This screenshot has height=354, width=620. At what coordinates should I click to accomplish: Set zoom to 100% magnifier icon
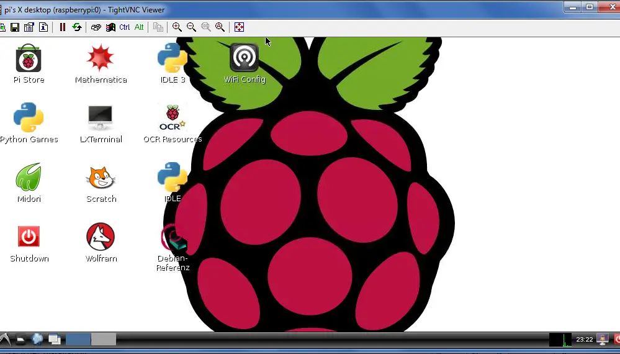click(205, 27)
